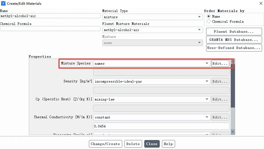Open the Material Type dropdown

152,17
